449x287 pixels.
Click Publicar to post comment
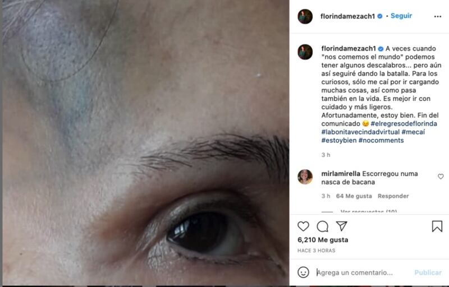pyautogui.click(x=428, y=272)
